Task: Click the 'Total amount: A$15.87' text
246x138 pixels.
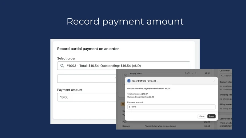Action: pos(137,94)
